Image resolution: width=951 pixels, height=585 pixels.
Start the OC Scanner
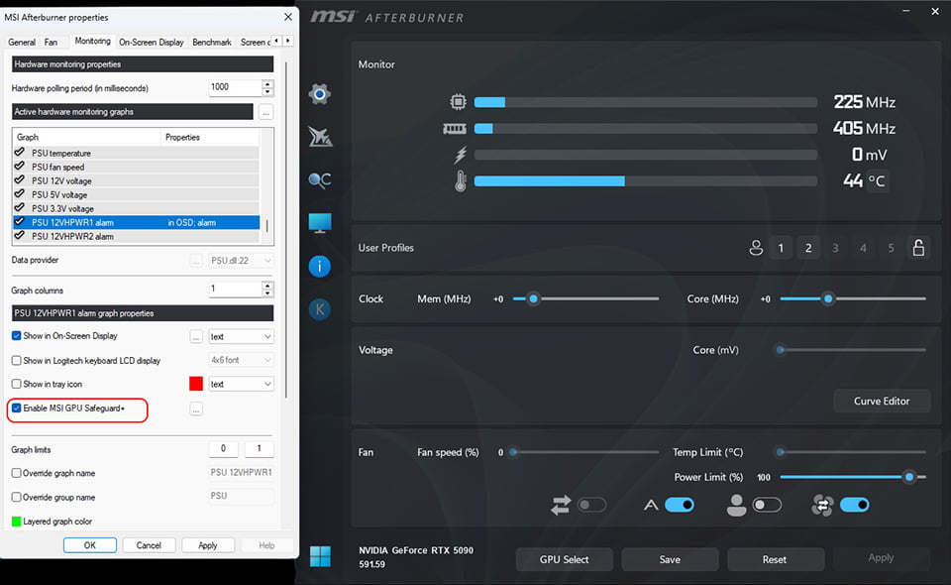(319, 179)
